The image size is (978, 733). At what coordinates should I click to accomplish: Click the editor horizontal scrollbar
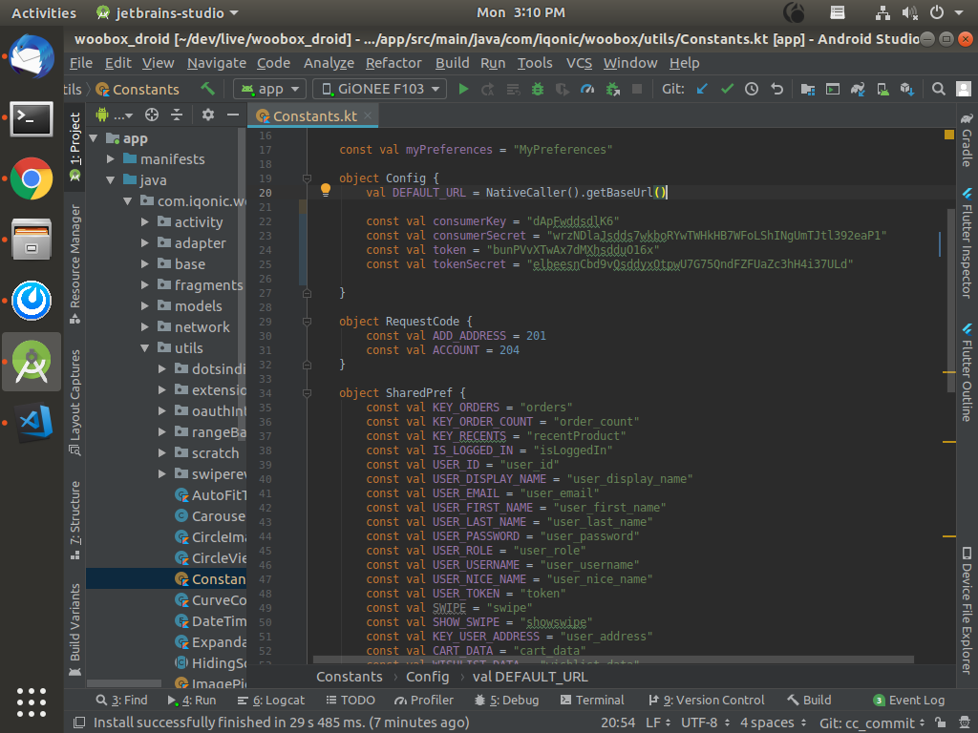click(613, 660)
